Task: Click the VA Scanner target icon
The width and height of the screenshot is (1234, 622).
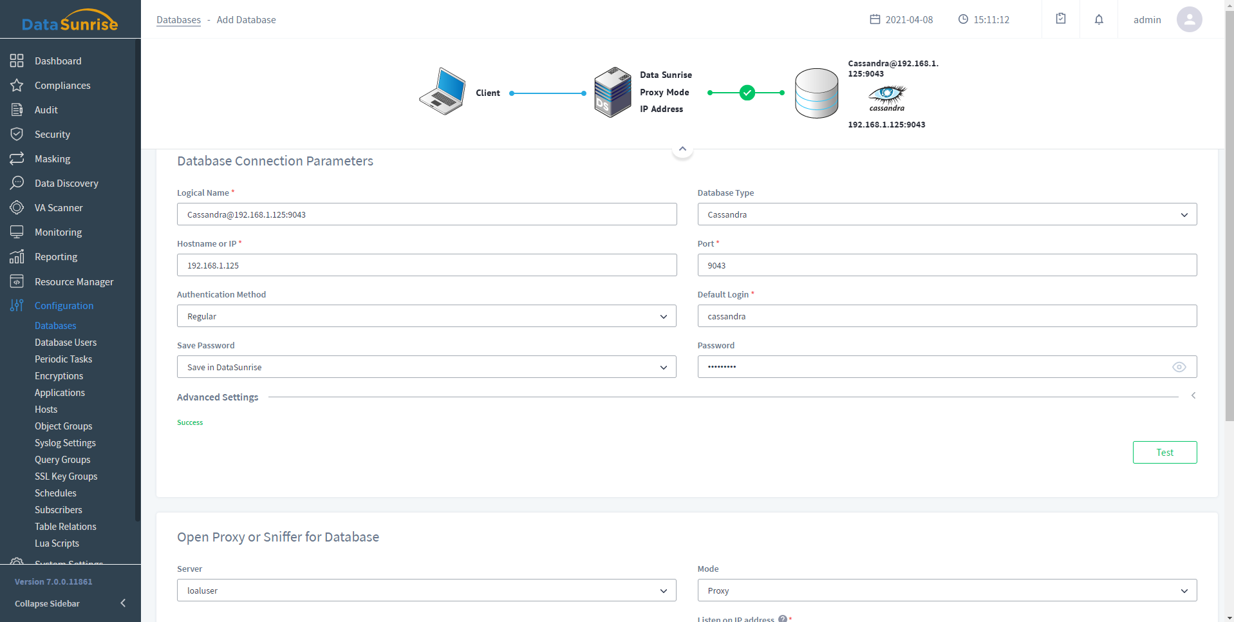Action: click(17, 207)
